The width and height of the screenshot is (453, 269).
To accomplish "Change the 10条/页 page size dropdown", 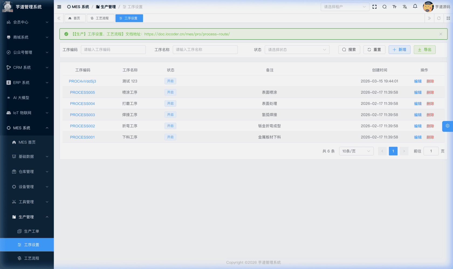I will click(356, 151).
